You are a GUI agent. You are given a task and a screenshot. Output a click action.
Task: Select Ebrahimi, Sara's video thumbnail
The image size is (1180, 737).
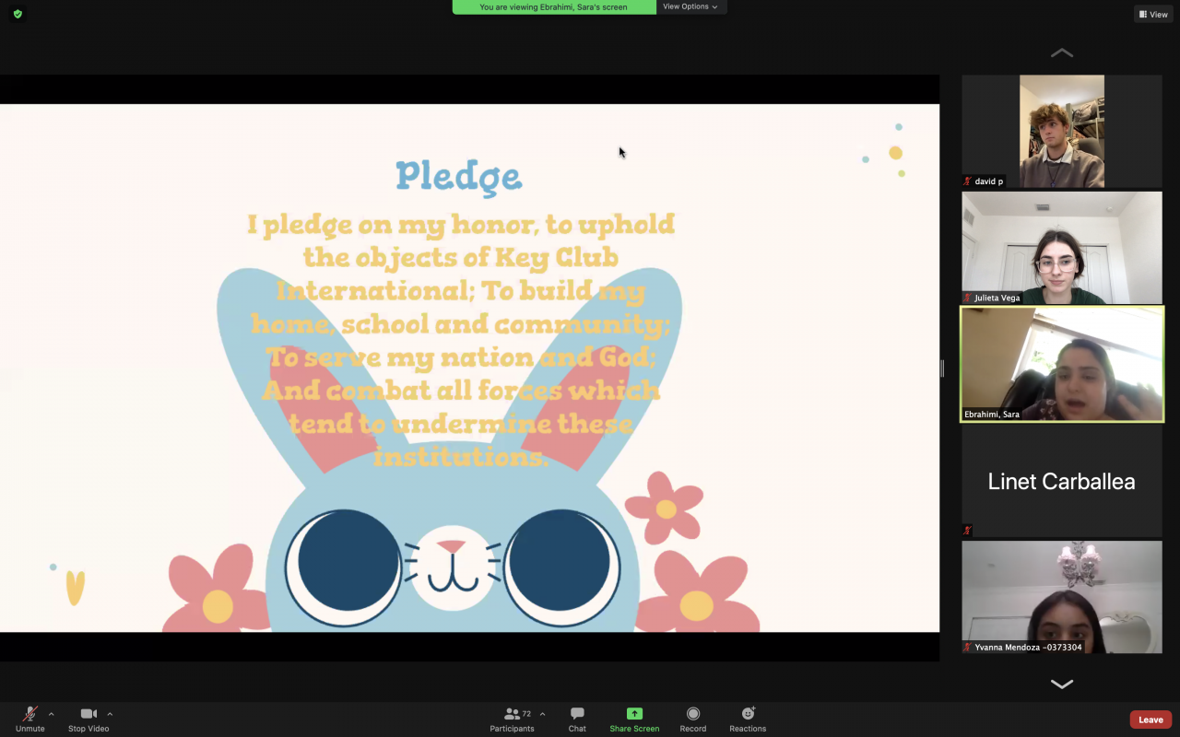click(1062, 364)
